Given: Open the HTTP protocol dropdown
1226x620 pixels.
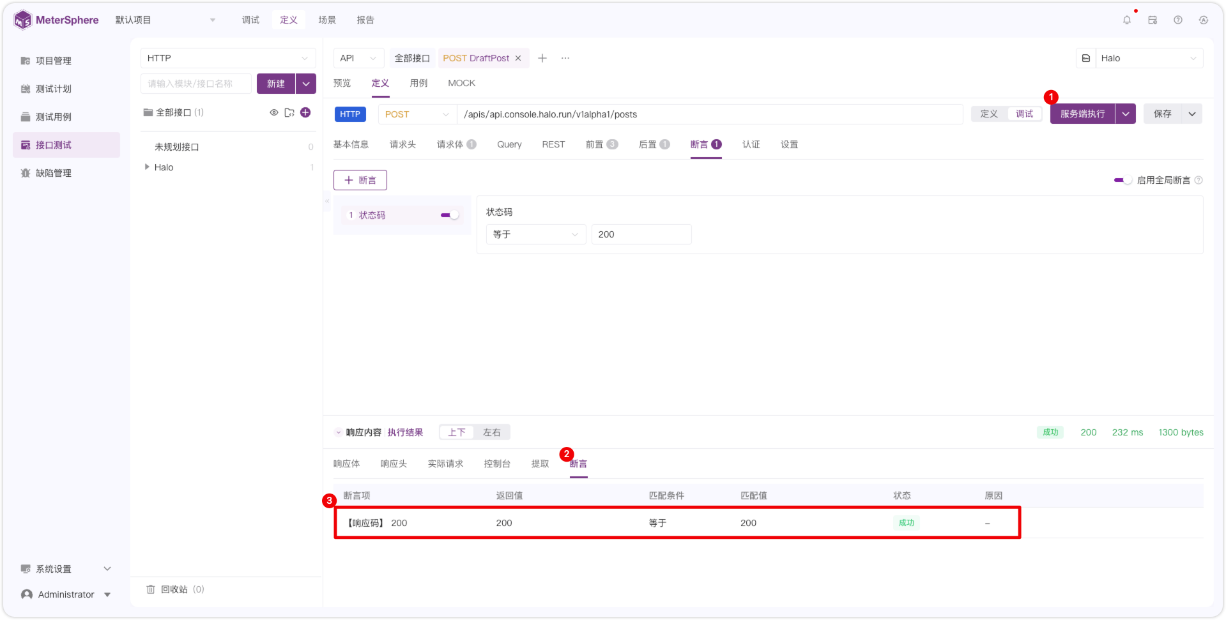Looking at the screenshot, I should (x=228, y=58).
